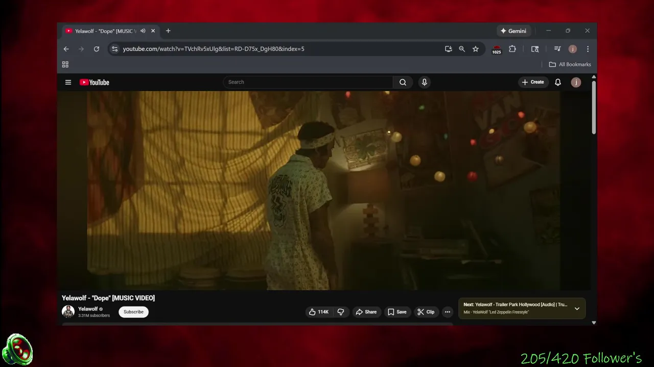Close the Yelawolf Dope tab

153,31
